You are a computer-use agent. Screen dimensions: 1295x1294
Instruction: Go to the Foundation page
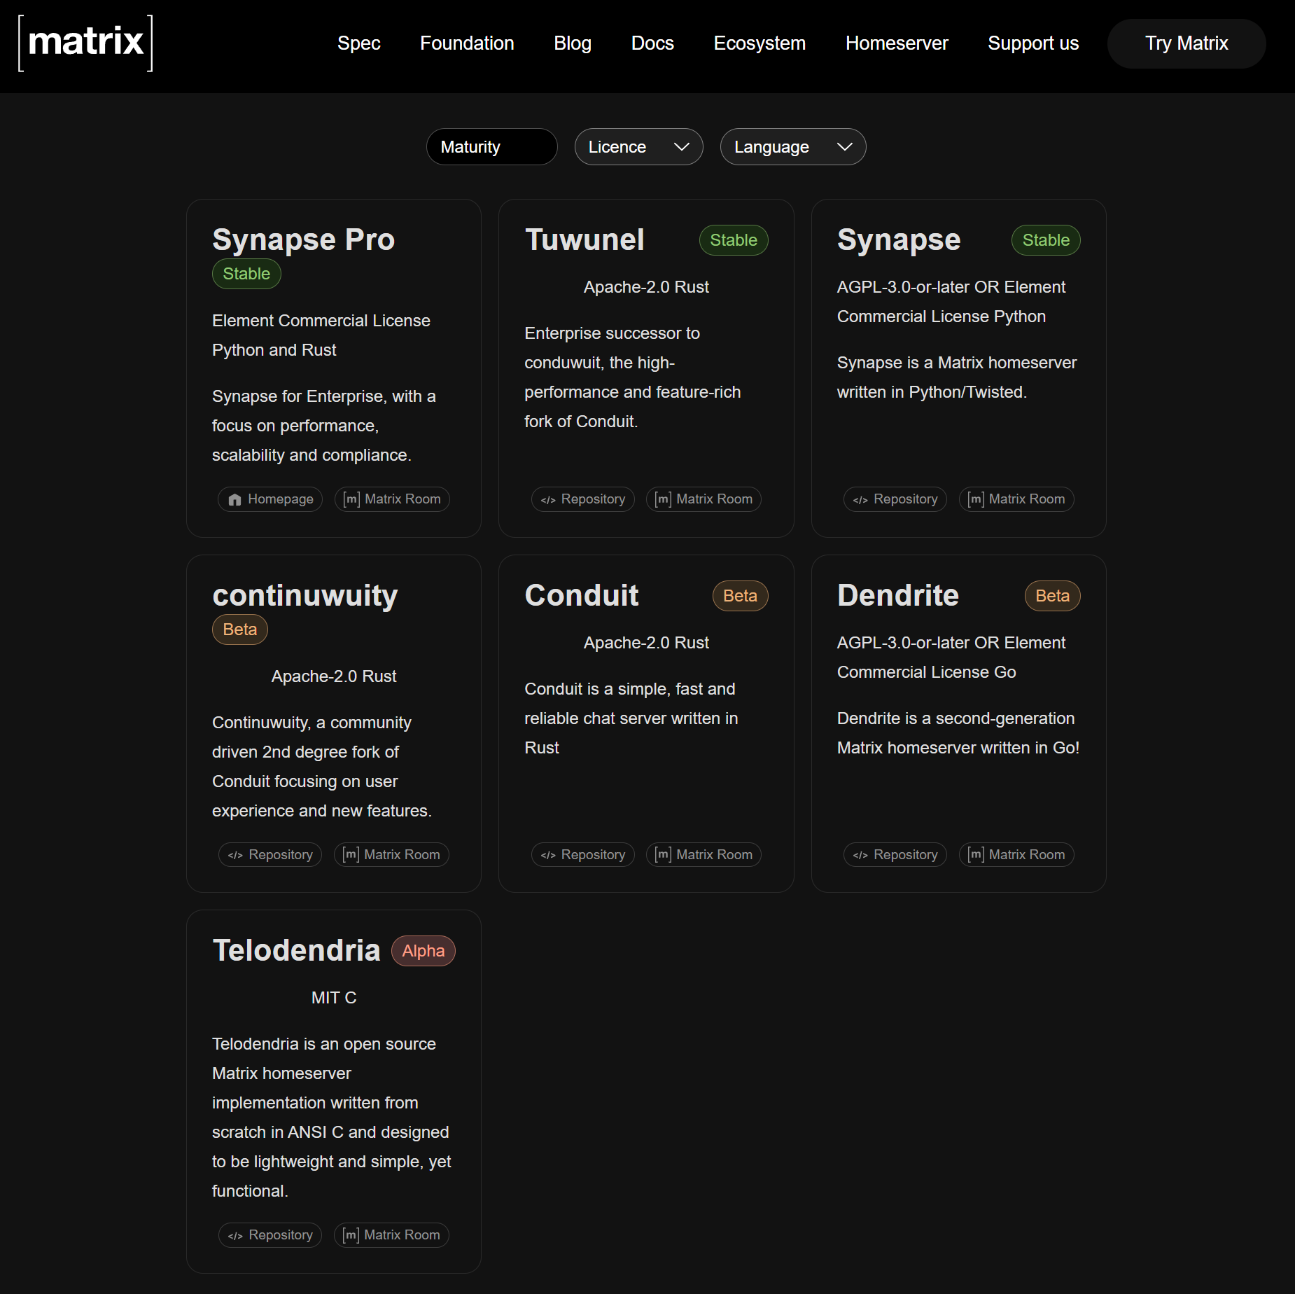[467, 43]
